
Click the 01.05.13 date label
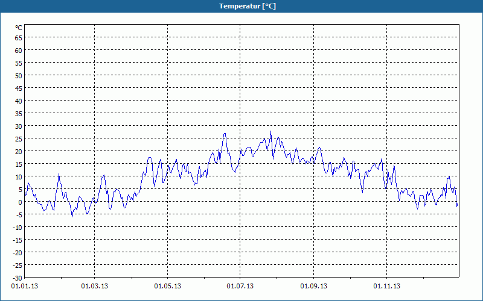(168, 287)
